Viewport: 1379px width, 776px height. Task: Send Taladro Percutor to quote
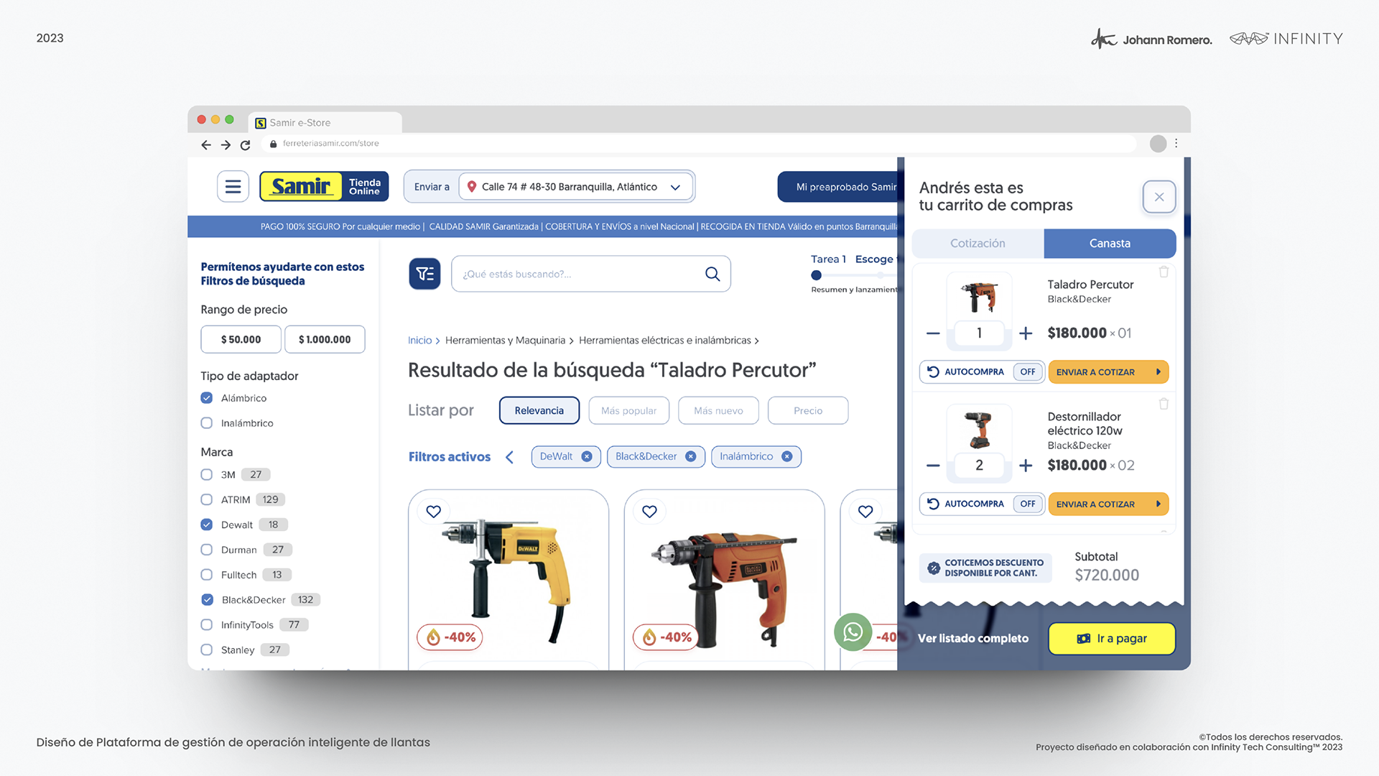1108,372
